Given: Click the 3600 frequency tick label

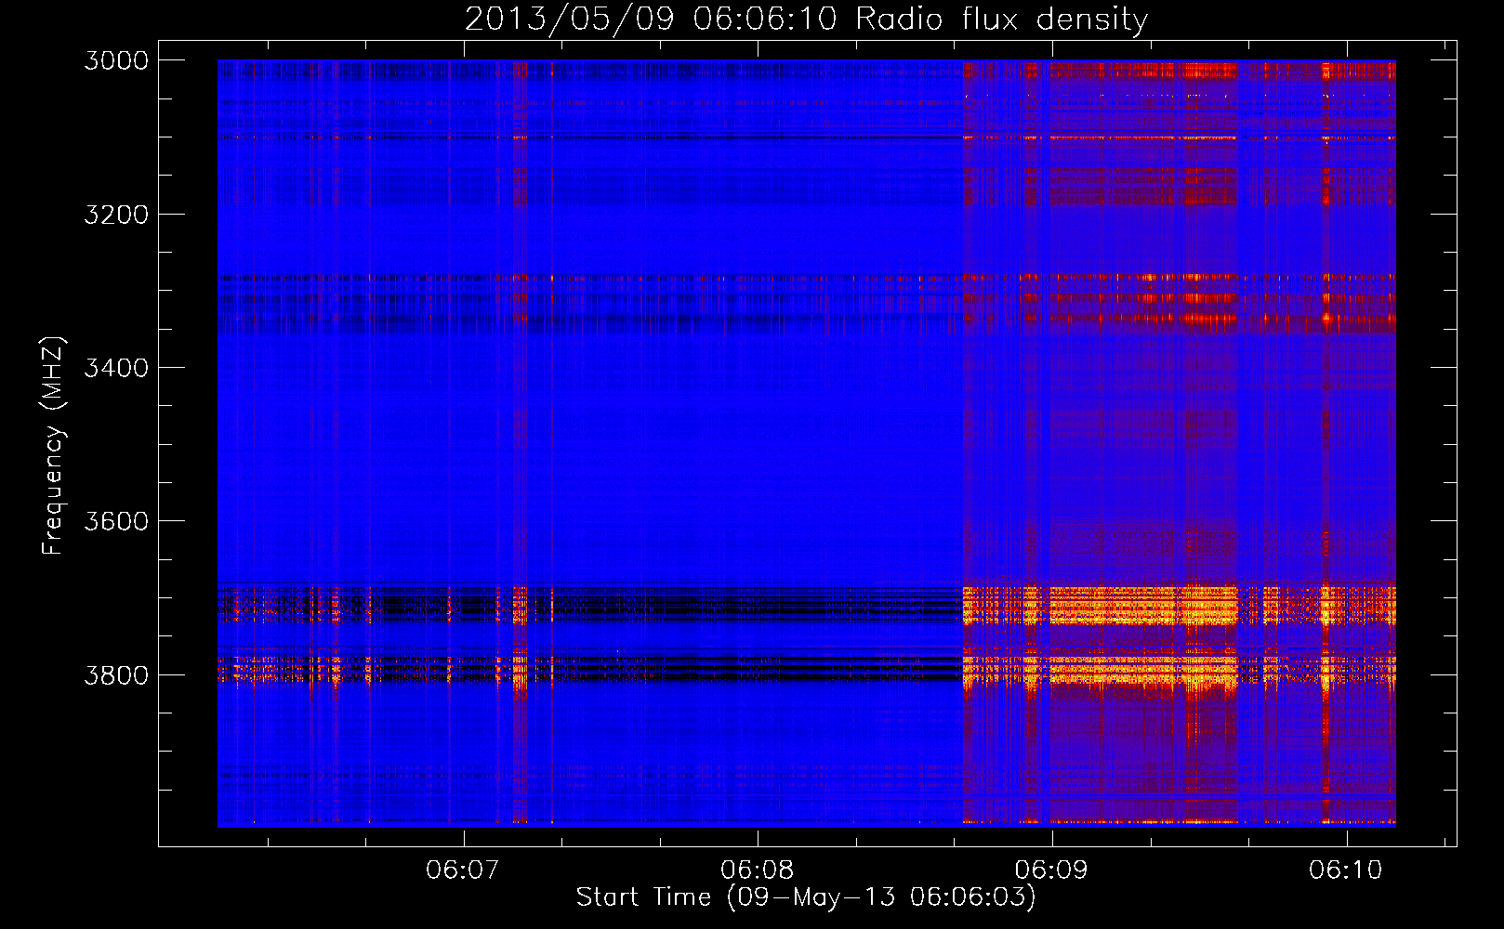Looking at the screenshot, I should [116, 521].
